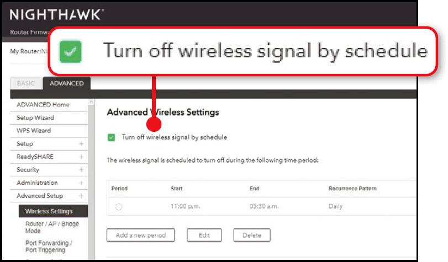The image size is (448, 262).
Task: Delete the selected period
Action: tap(252, 235)
